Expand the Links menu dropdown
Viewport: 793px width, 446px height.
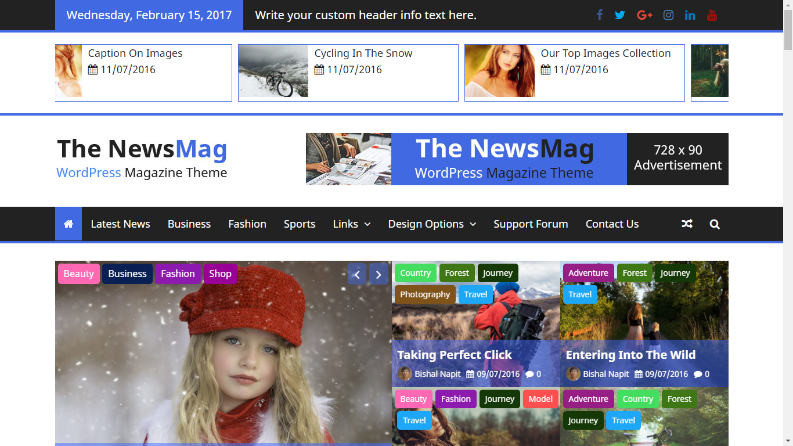[x=352, y=224]
